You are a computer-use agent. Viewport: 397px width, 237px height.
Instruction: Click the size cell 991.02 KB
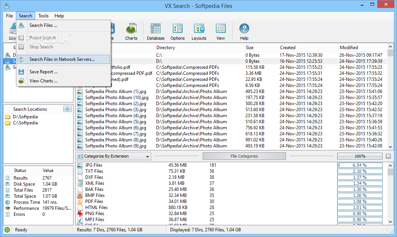tap(255, 140)
